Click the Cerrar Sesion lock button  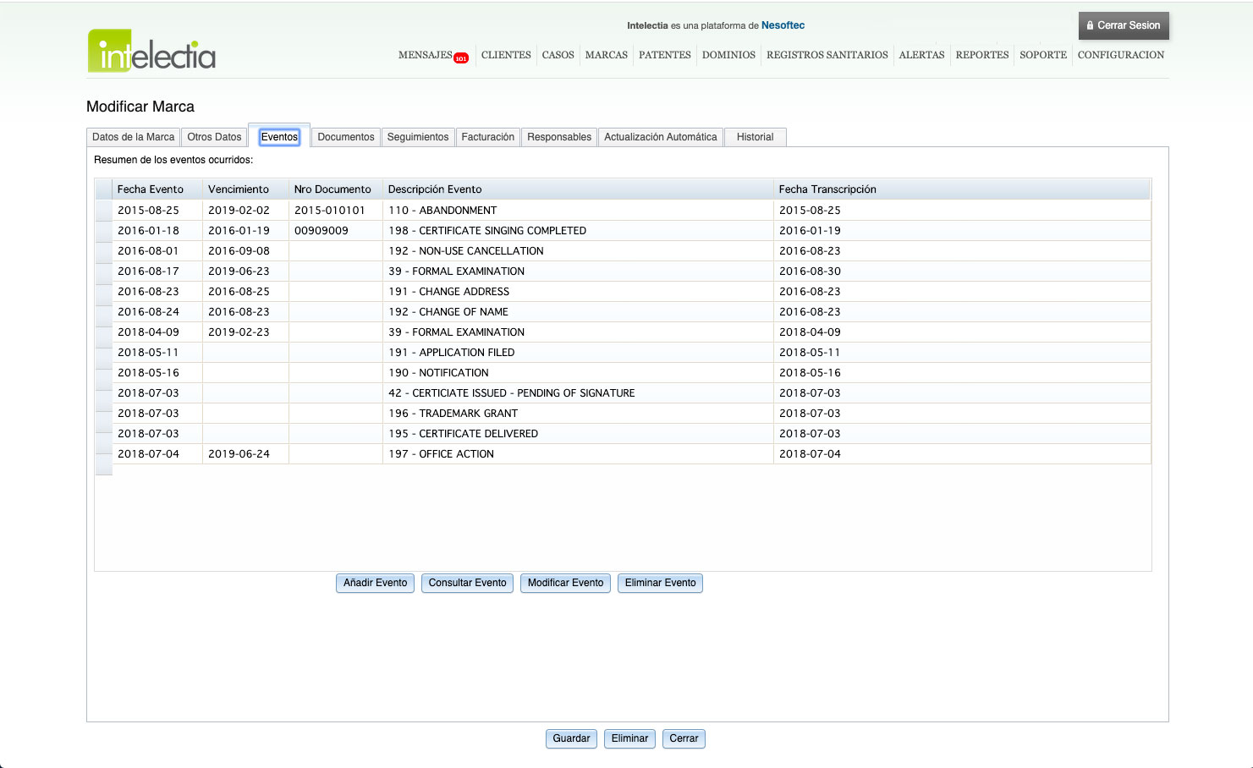click(x=1123, y=25)
